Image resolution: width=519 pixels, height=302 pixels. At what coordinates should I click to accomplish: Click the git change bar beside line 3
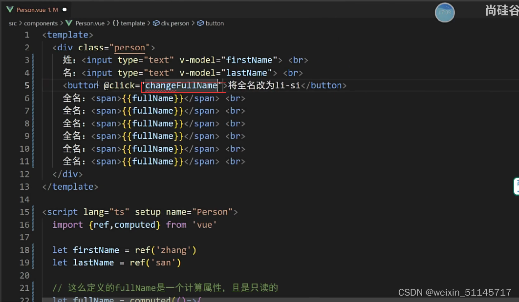[33, 60]
